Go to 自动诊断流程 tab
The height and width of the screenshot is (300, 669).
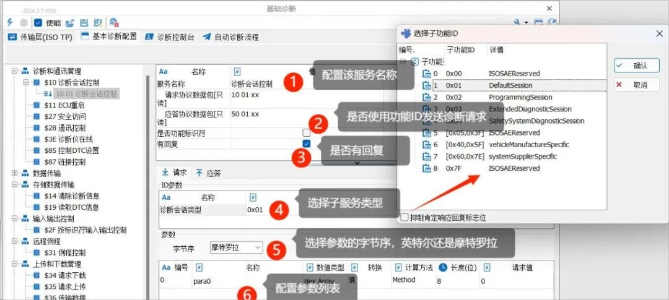(x=231, y=37)
